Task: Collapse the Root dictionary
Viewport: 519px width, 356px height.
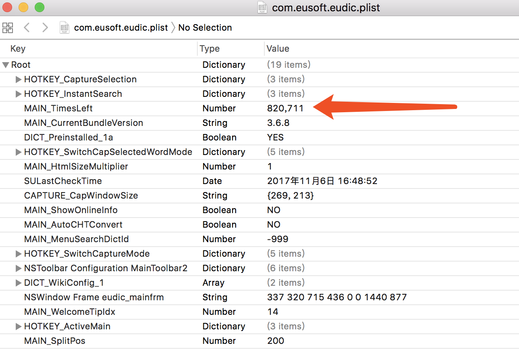Action: tap(6, 65)
